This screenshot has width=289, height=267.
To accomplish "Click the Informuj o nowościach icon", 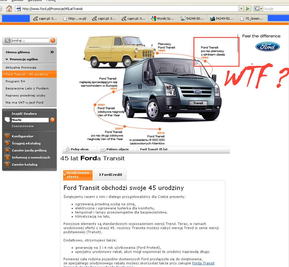I will (x=7, y=157).
